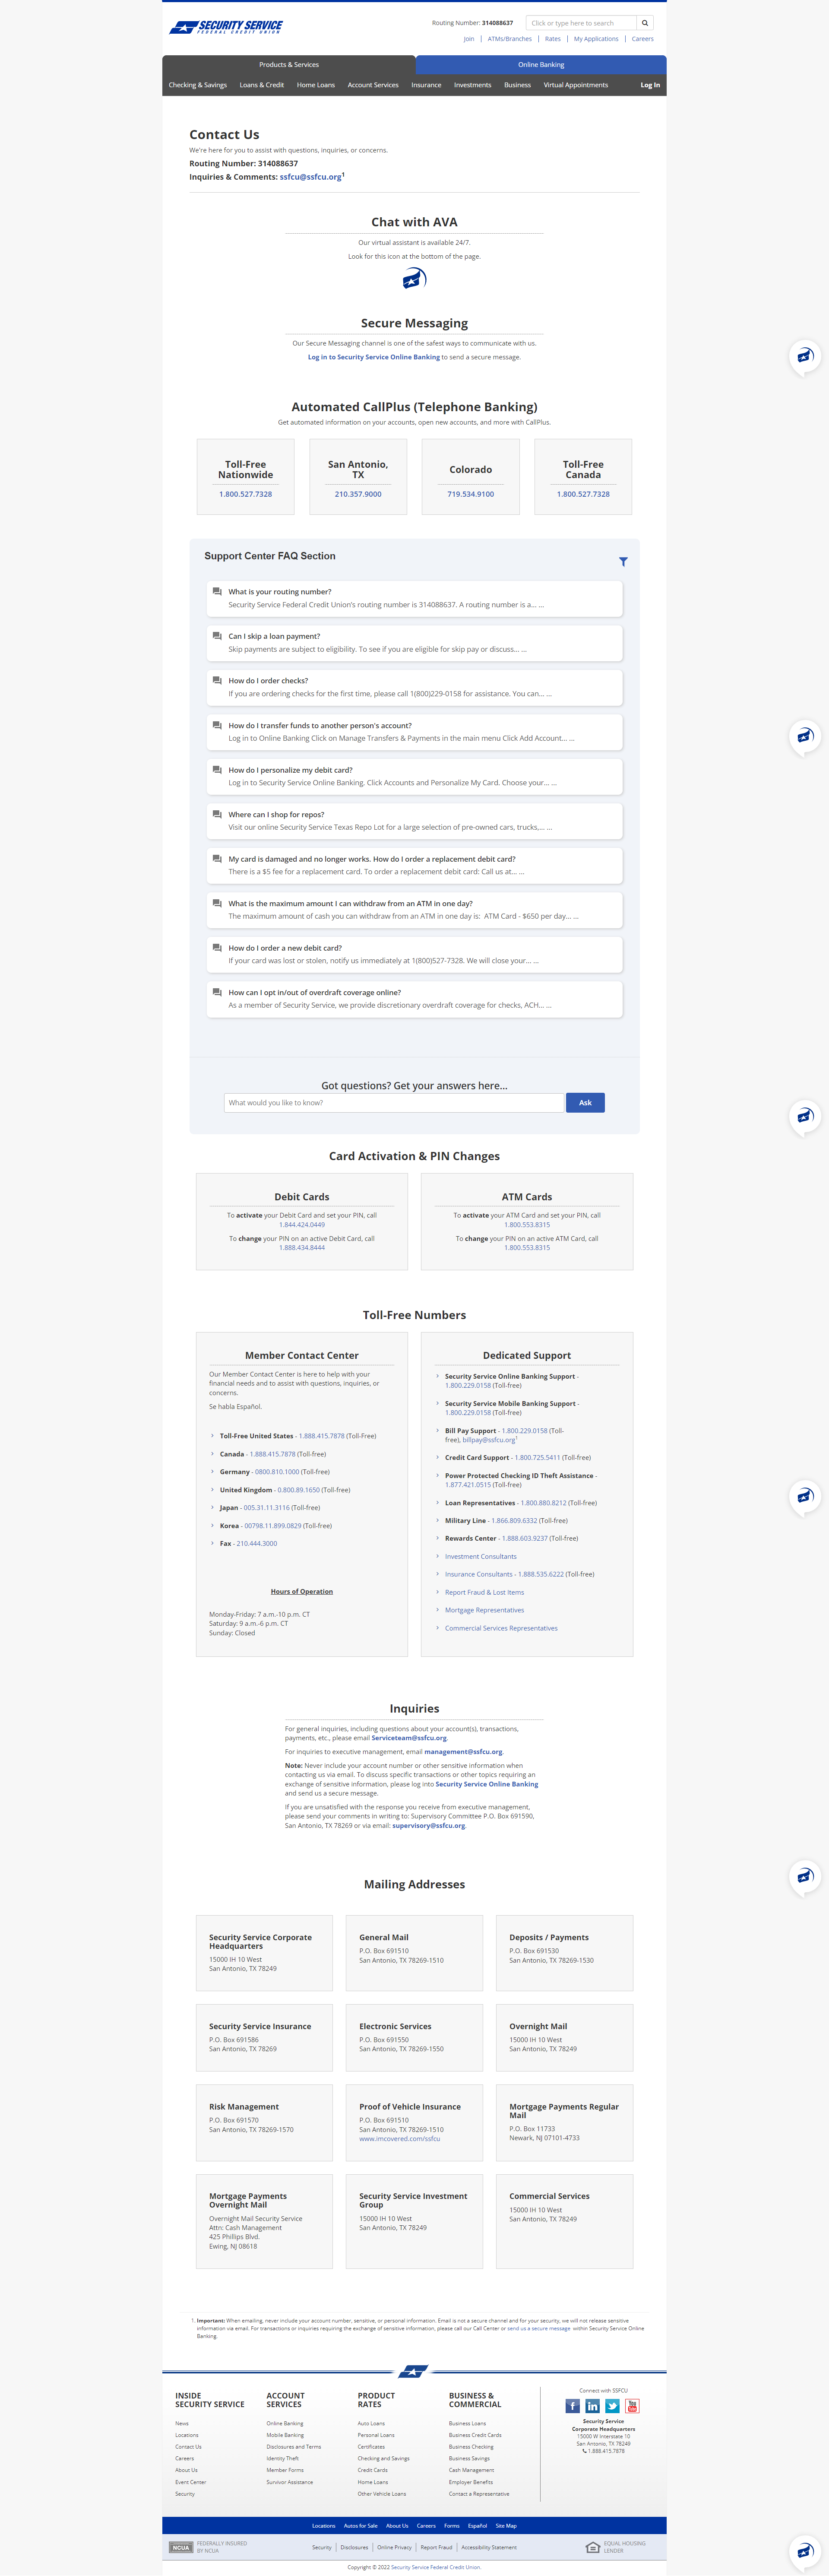Click chat icon beside new debit card question
Screen dimensions: 829x2576
(217, 948)
